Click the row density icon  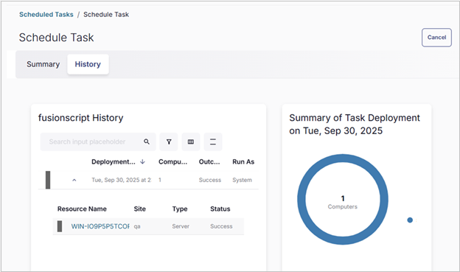[213, 142]
